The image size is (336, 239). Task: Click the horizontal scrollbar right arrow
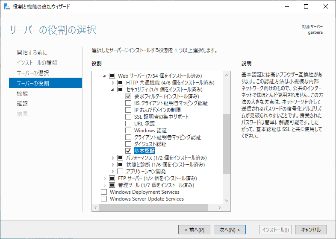220,207
